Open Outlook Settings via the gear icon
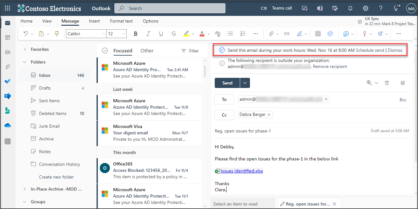The image size is (418, 209). pyautogui.click(x=365, y=8)
